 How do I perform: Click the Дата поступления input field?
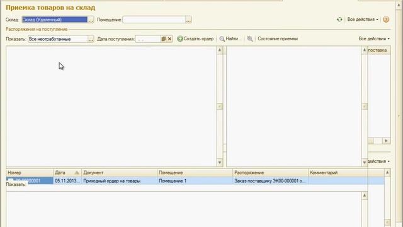click(148, 39)
